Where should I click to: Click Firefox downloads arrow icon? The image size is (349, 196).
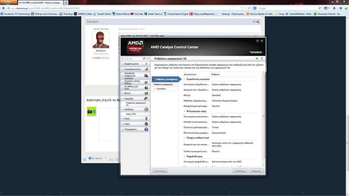[x=334, y=8]
